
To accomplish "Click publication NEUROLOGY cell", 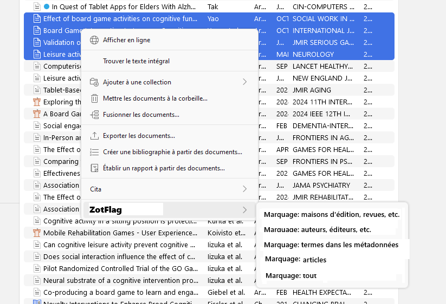I will pyautogui.click(x=313, y=55).
